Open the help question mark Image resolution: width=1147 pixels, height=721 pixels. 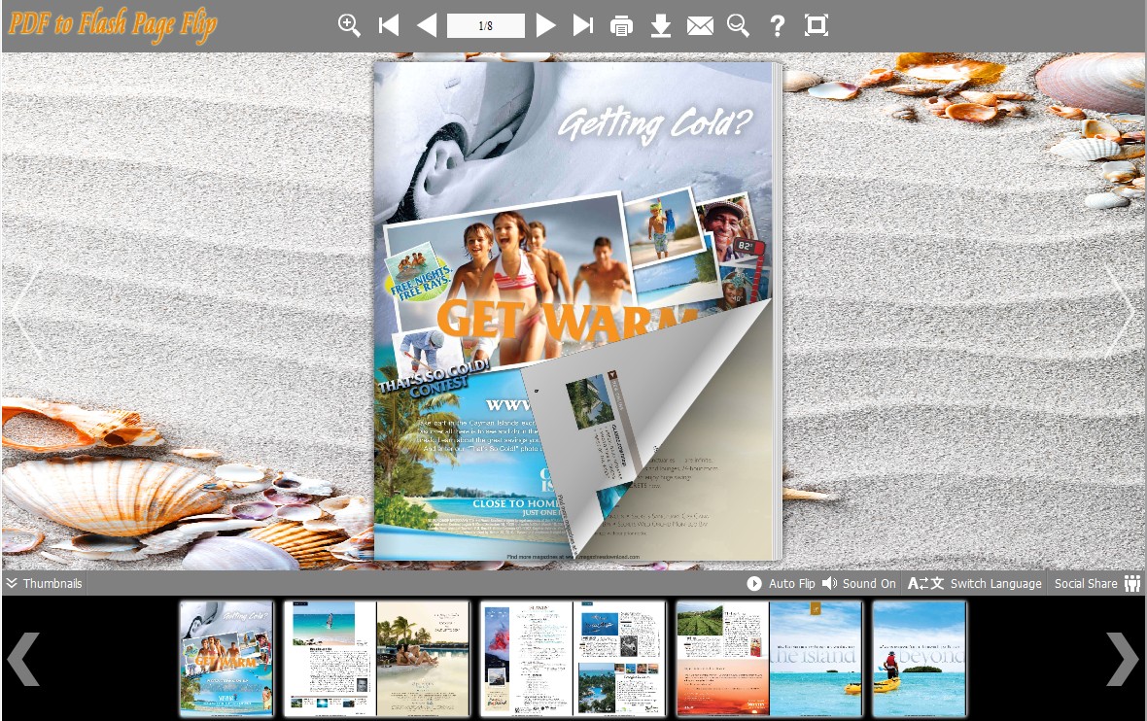[778, 26]
